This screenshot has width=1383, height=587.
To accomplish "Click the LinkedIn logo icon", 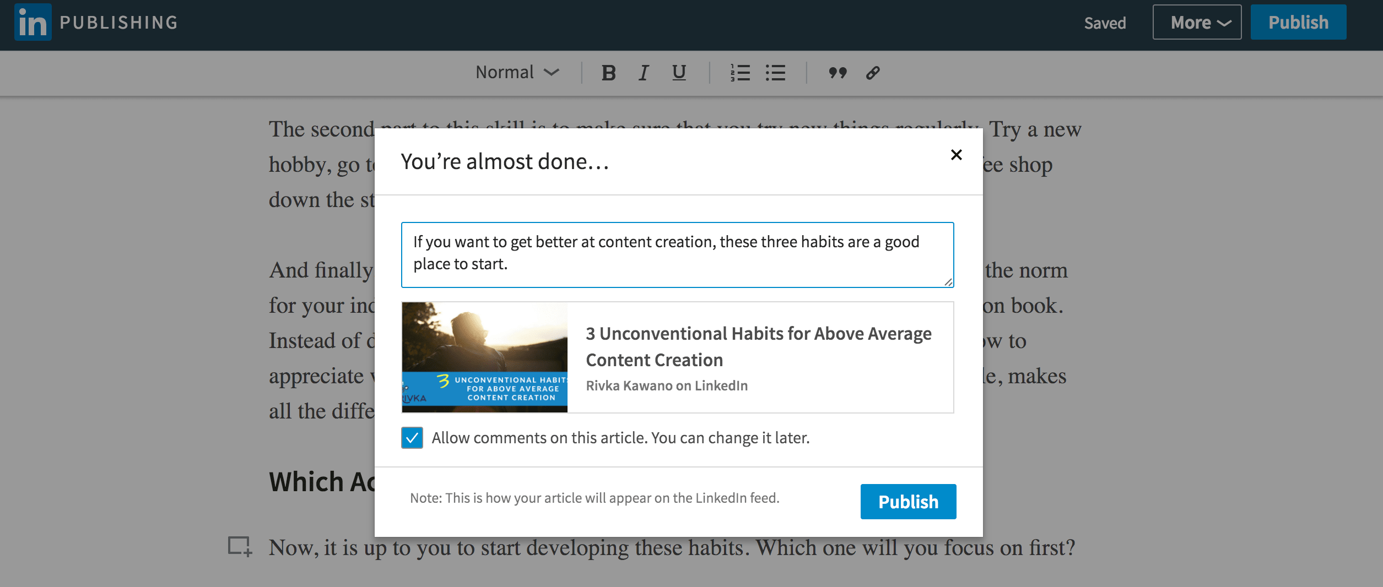I will (33, 23).
